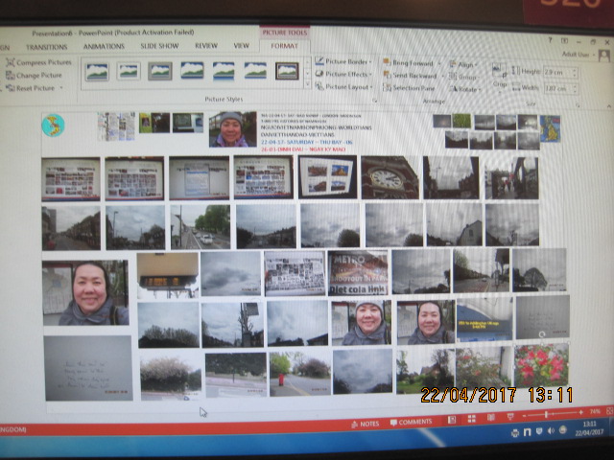Click the Send Backward icon
The height and width of the screenshot is (460, 614).
pos(387,75)
